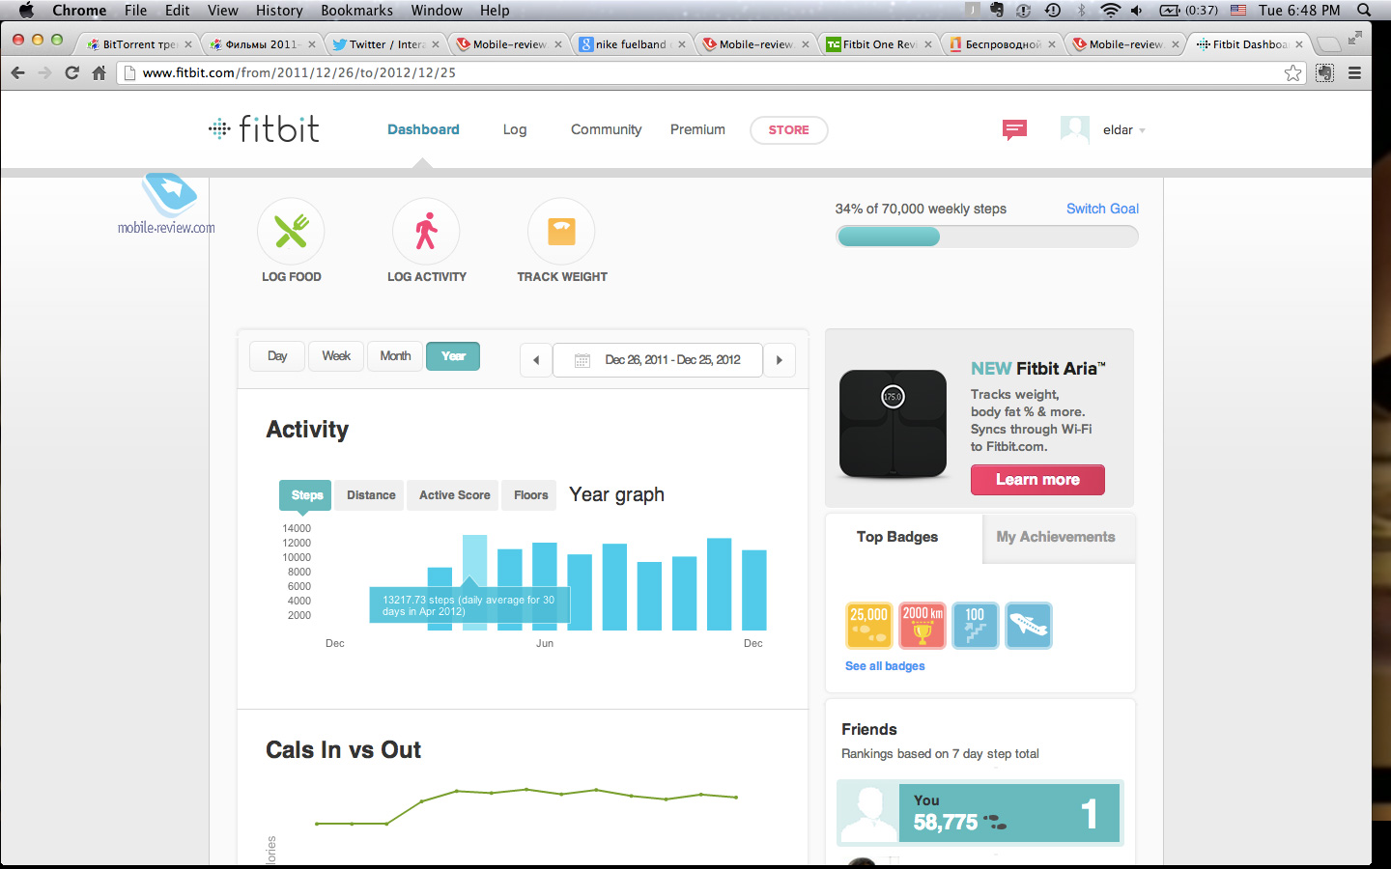Click the Fitbit Aria scale image
The width and height of the screenshot is (1391, 869).
pyautogui.click(x=893, y=424)
